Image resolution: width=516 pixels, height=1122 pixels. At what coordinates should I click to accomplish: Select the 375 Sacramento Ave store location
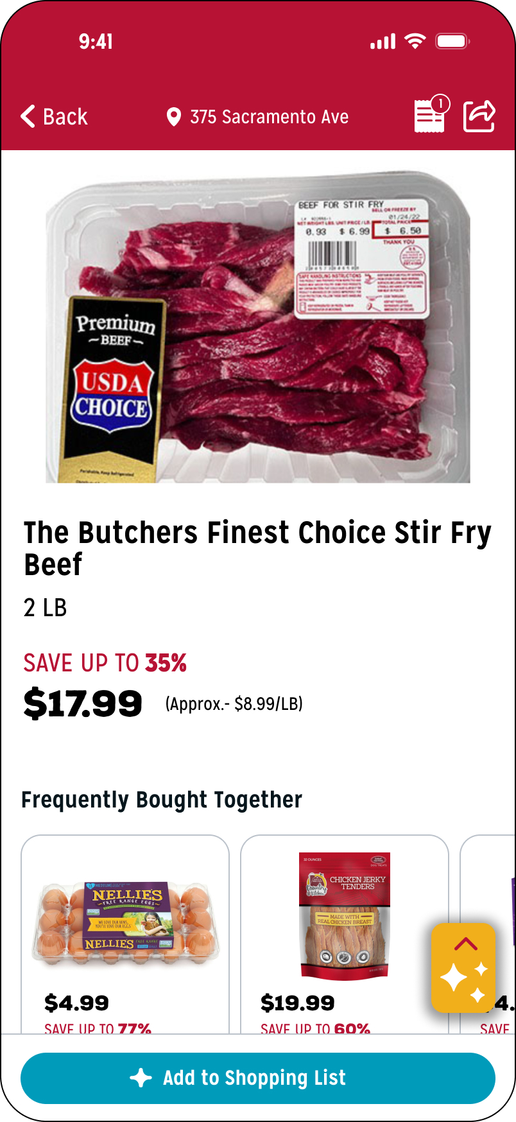pos(269,117)
